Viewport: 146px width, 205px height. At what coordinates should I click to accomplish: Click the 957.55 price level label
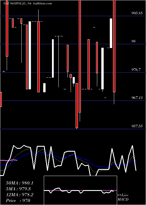137,126
